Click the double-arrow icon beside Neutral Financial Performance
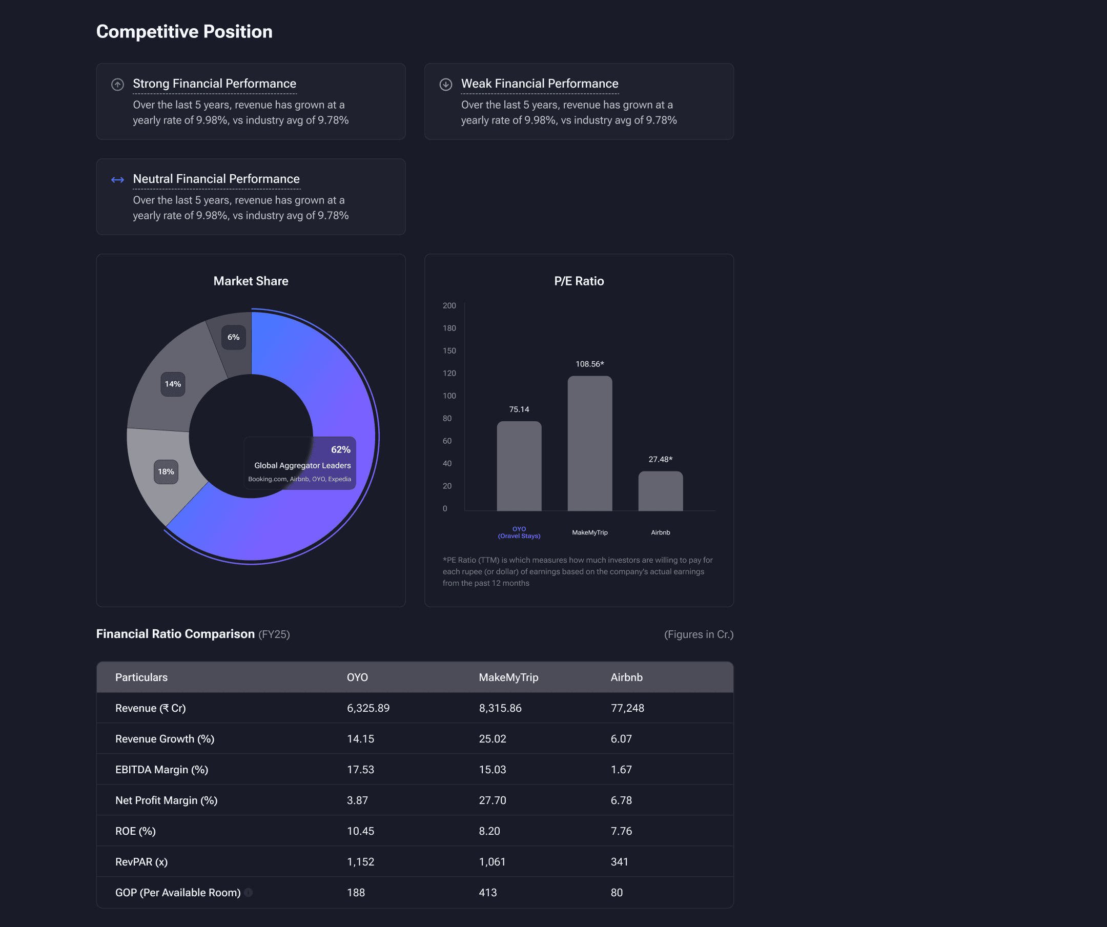1107x927 pixels. (x=117, y=180)
